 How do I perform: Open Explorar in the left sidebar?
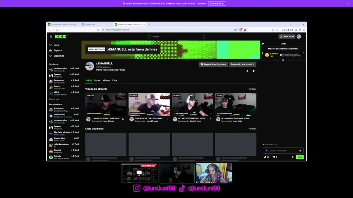click(56, 50)
